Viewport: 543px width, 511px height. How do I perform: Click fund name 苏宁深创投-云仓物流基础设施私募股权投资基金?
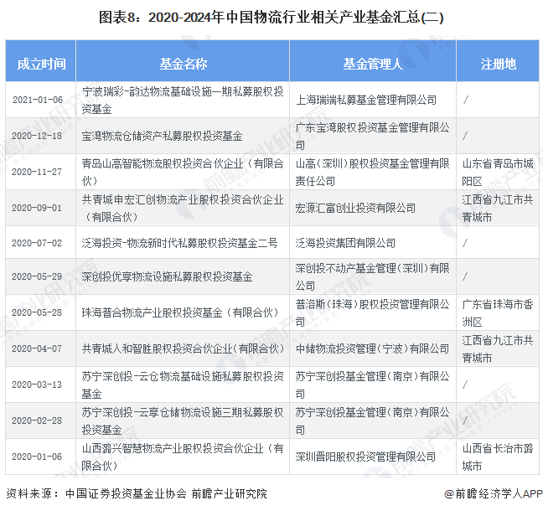[x=183, y=385]
